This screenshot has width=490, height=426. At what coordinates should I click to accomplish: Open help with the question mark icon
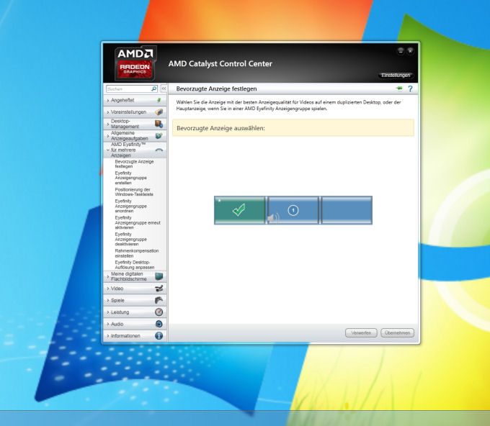click(x=410, y=89)
